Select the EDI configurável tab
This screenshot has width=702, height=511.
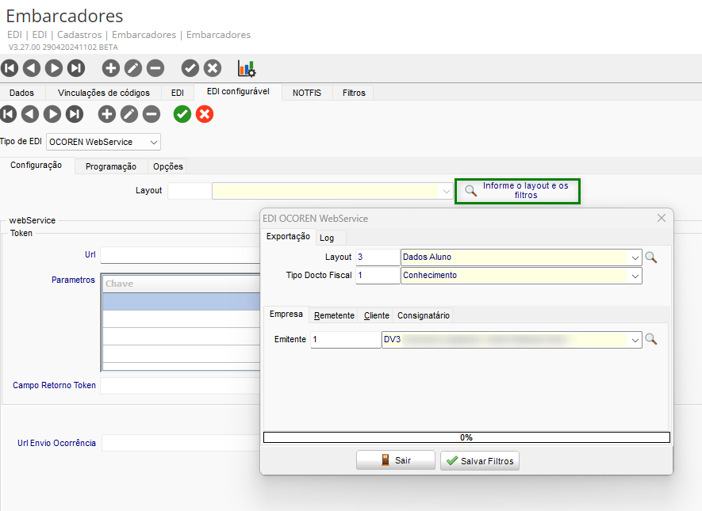click(x=238, y=92)
